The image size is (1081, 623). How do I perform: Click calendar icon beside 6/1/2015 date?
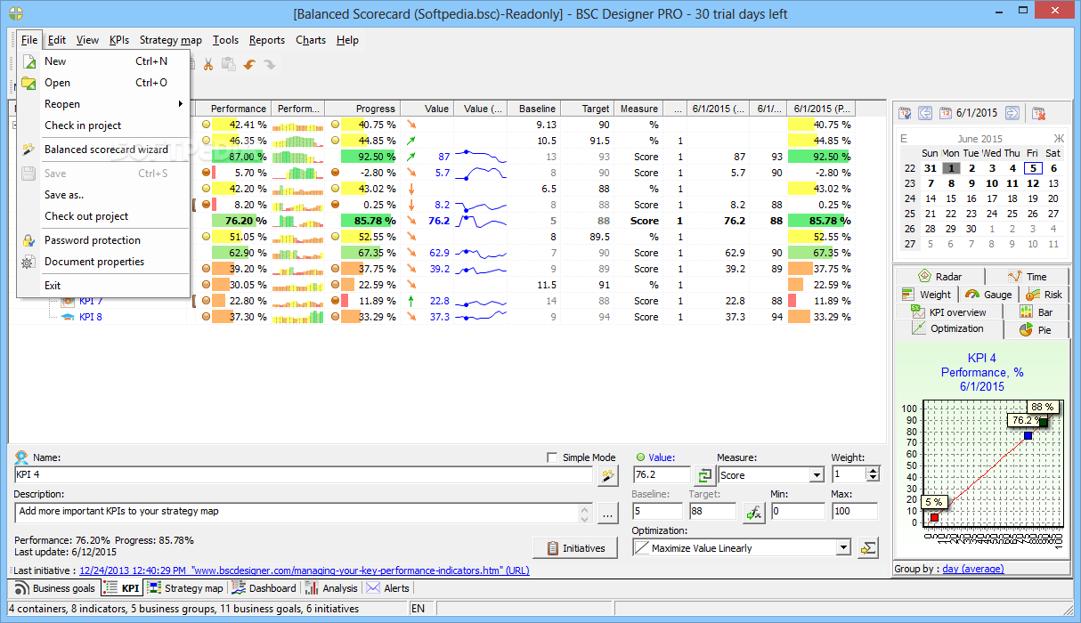(946, 113)
